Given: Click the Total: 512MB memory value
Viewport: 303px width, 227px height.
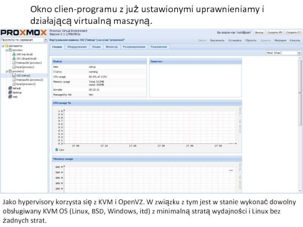Looking at the screenshot, I should point(96,82).
